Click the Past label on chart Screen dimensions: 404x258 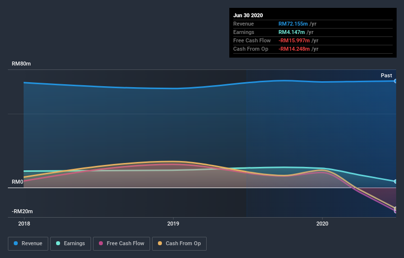[386, 75]
